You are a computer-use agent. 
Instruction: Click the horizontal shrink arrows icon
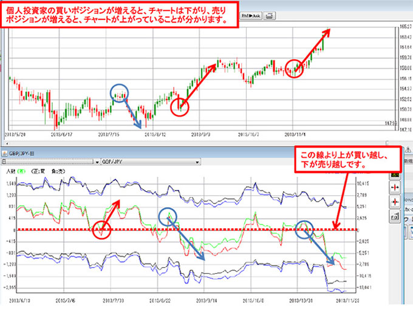click(x=395, y=201)
